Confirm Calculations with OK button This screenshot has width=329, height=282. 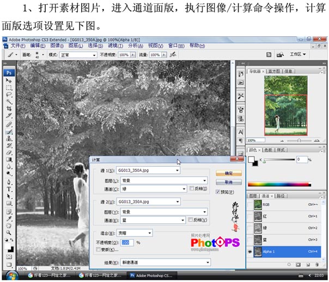pyautogui.click(x=229, y=173)
